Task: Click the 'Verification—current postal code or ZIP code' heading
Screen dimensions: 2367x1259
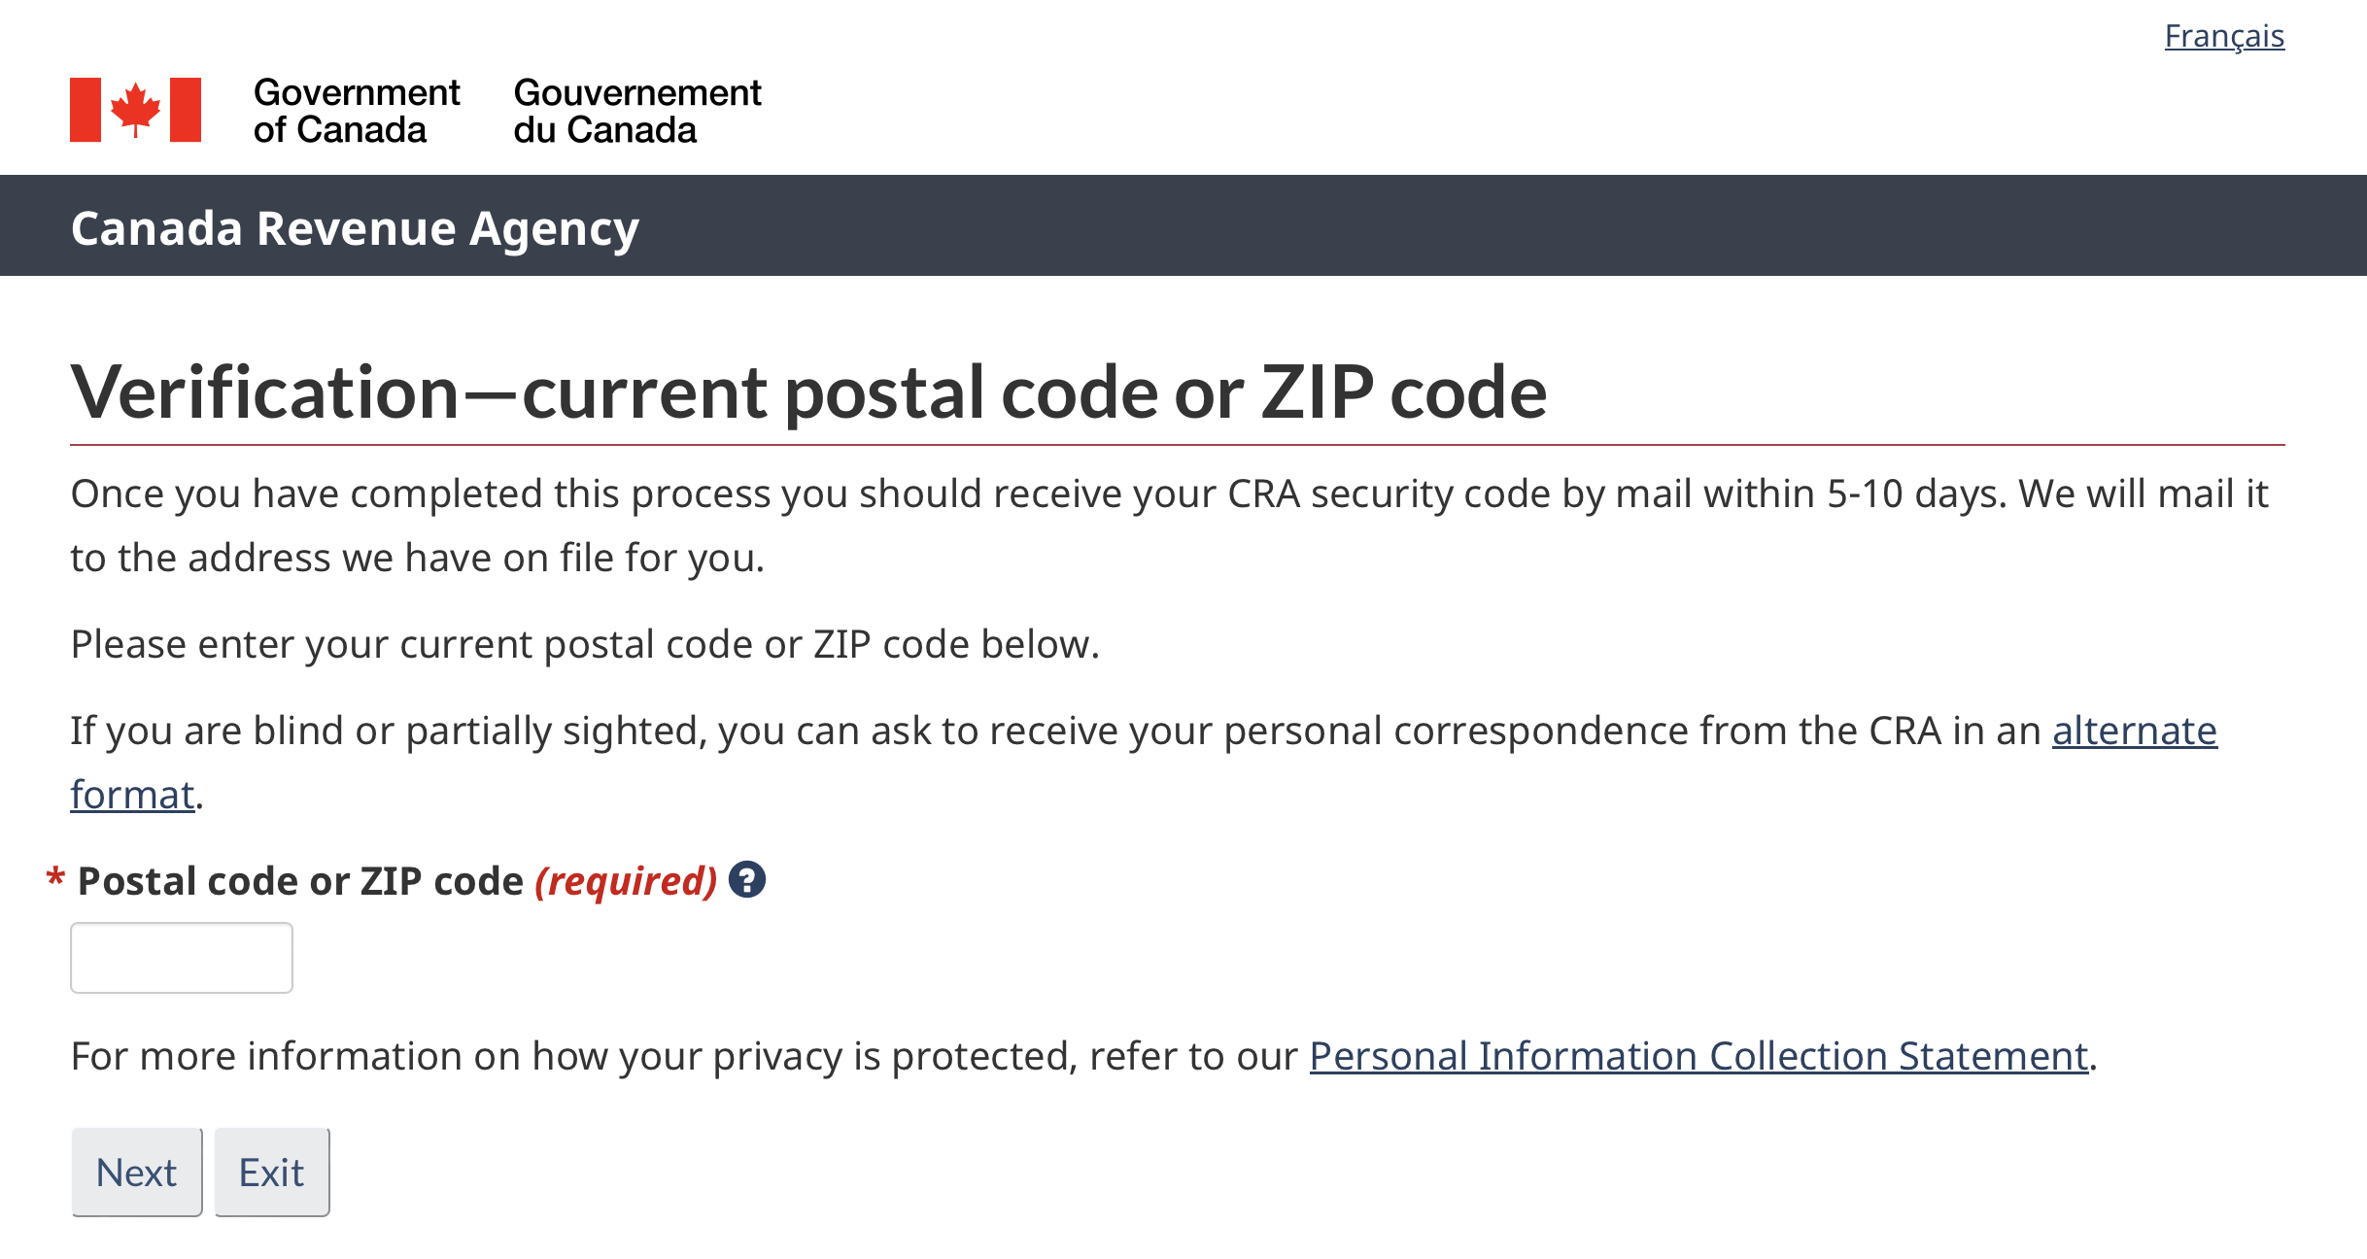Action: (808, 392)
